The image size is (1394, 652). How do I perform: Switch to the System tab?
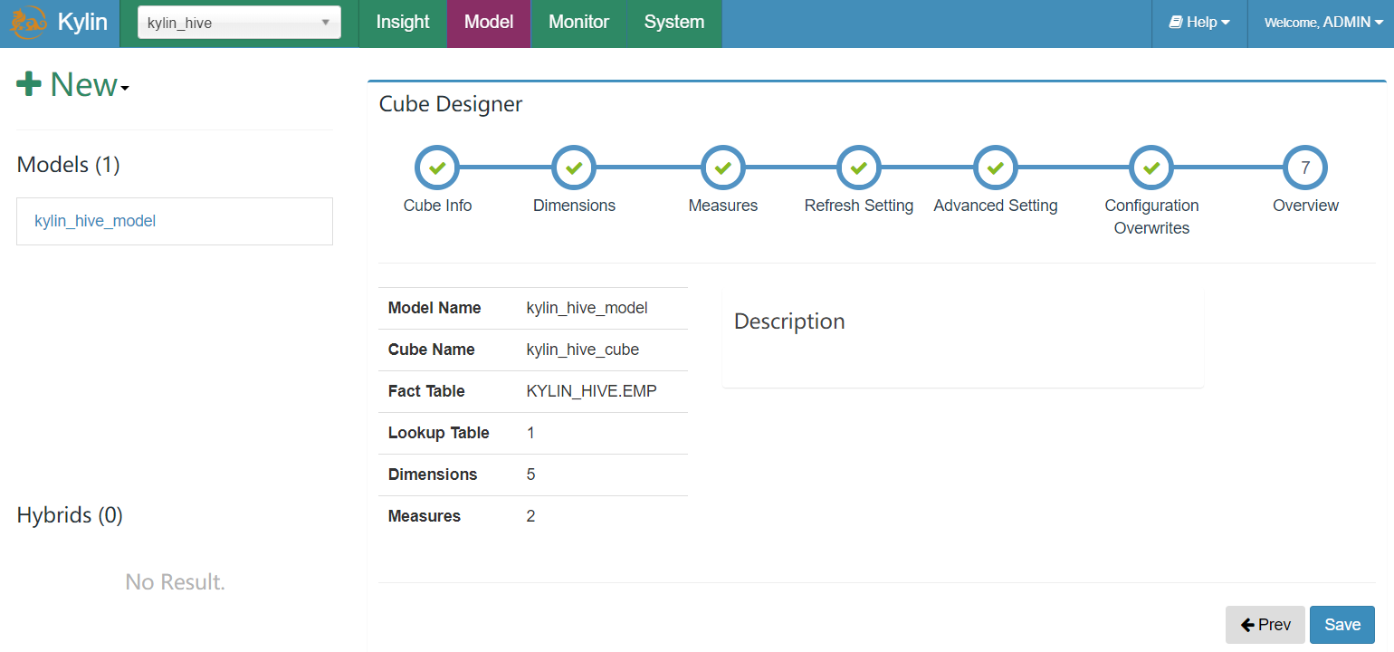click(x=674, y=23)
